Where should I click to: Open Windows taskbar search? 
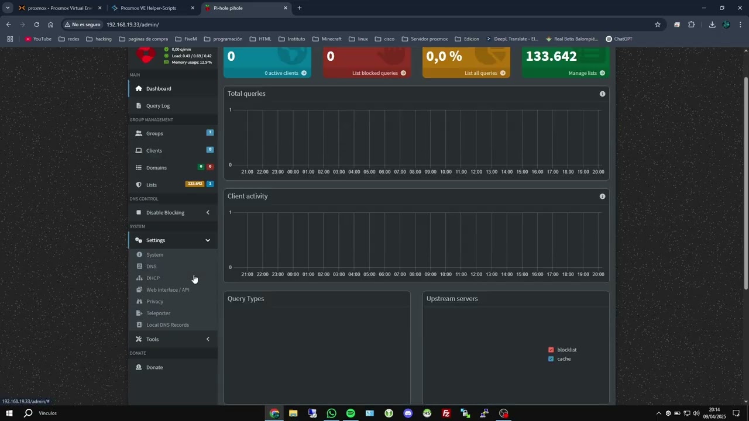tap(28, 413)
